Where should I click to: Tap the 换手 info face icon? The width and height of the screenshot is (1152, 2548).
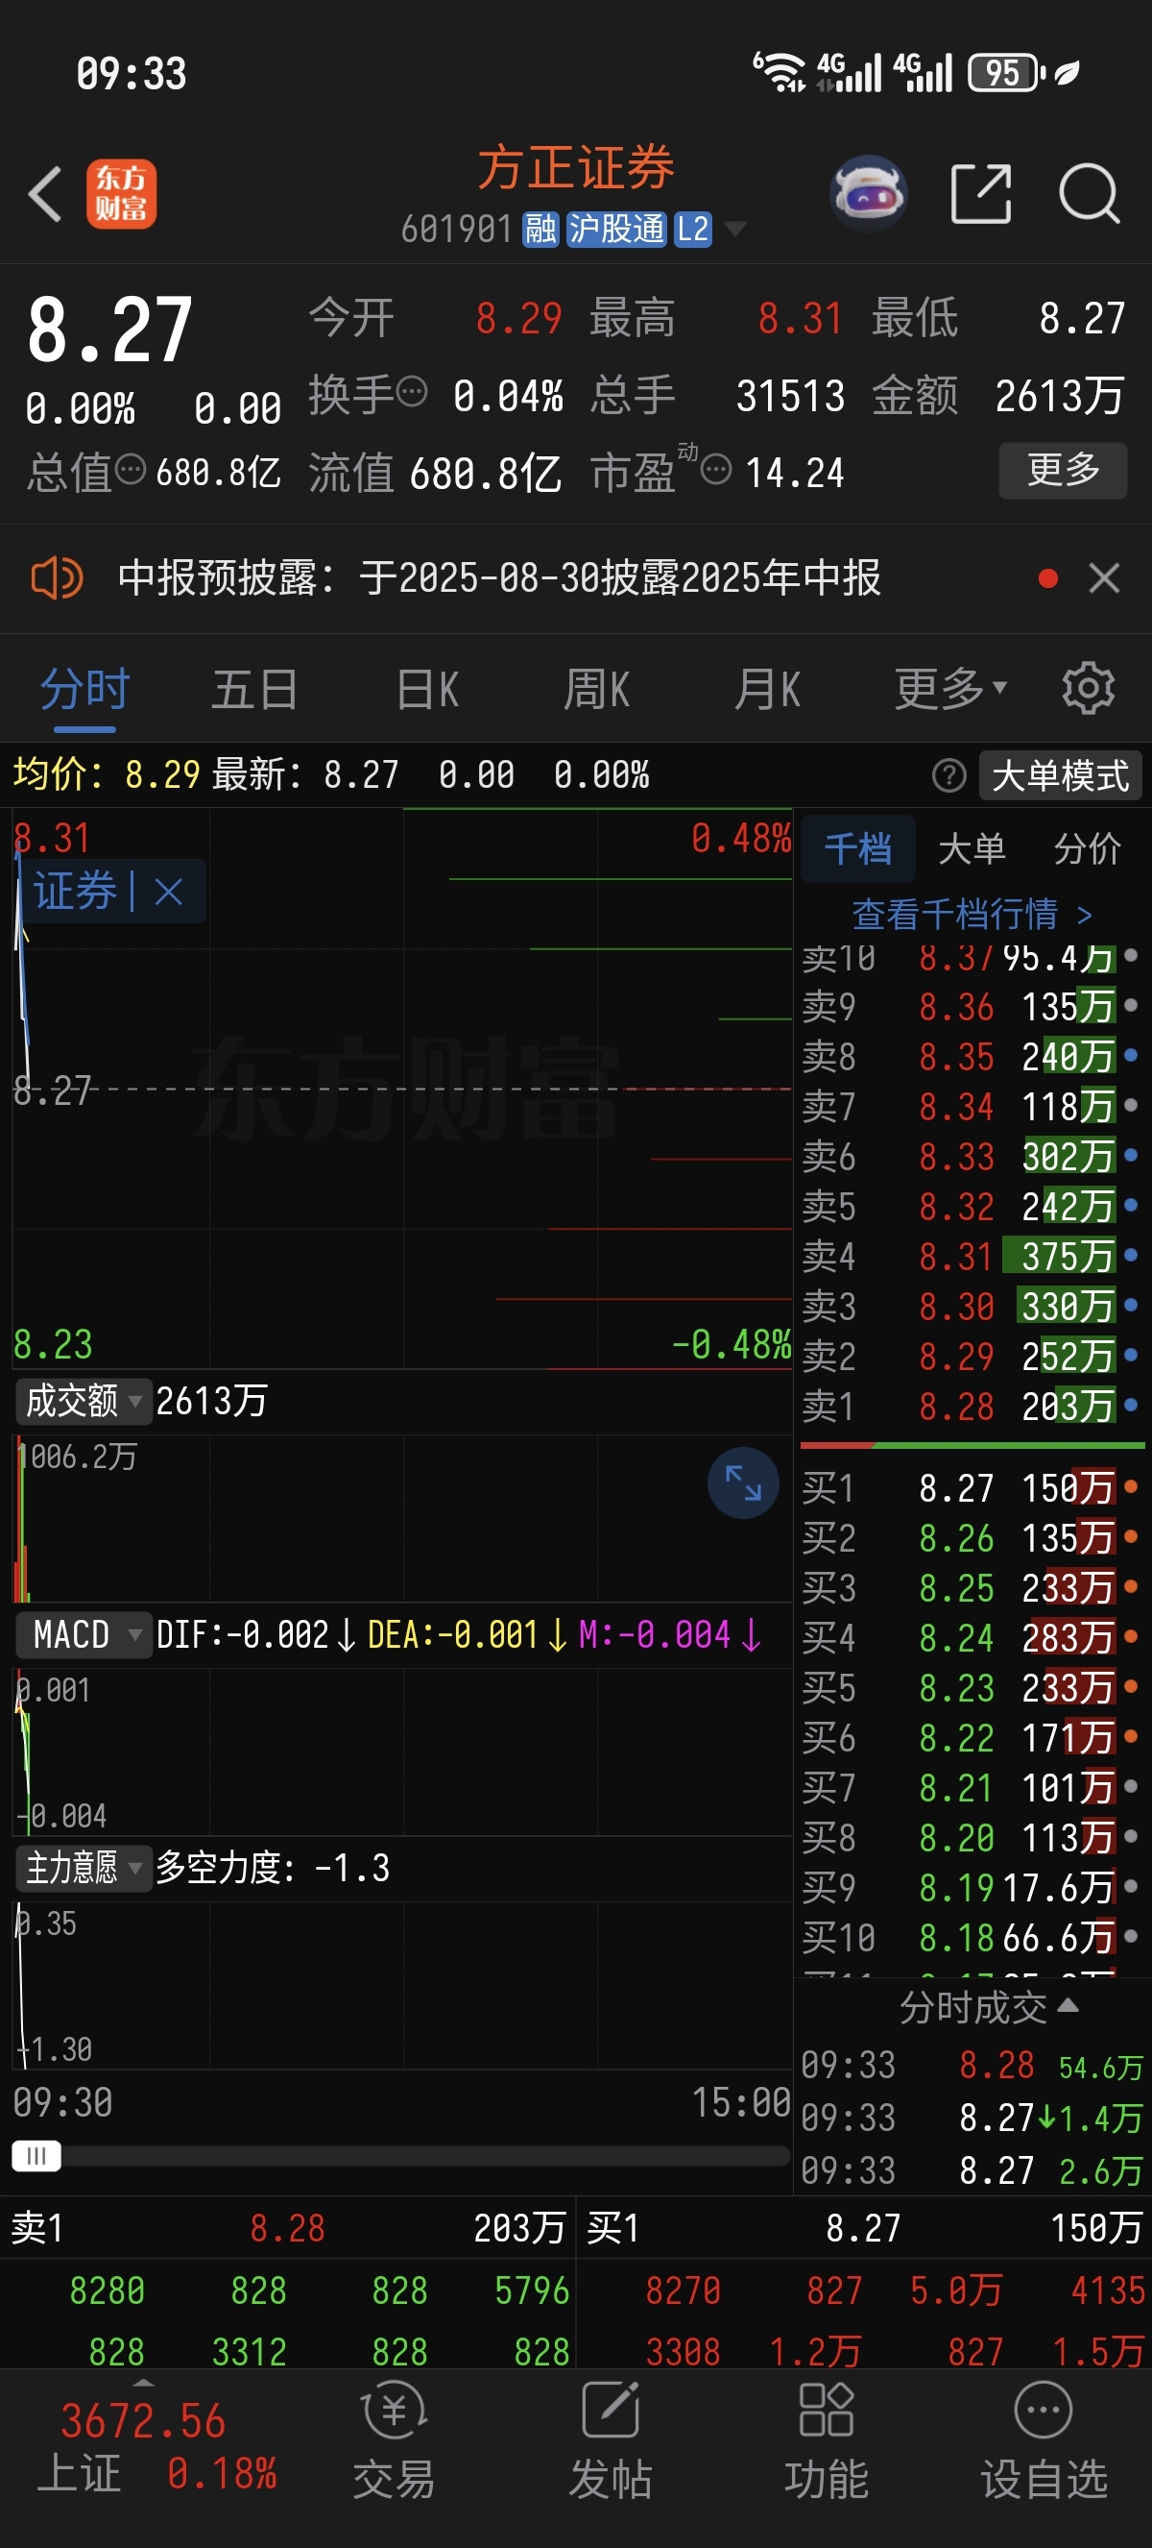click(411, 392)
